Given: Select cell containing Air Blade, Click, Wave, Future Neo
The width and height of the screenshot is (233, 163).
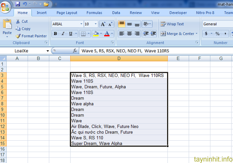Looking at the screenshot, I should click(x=119, y=126).
